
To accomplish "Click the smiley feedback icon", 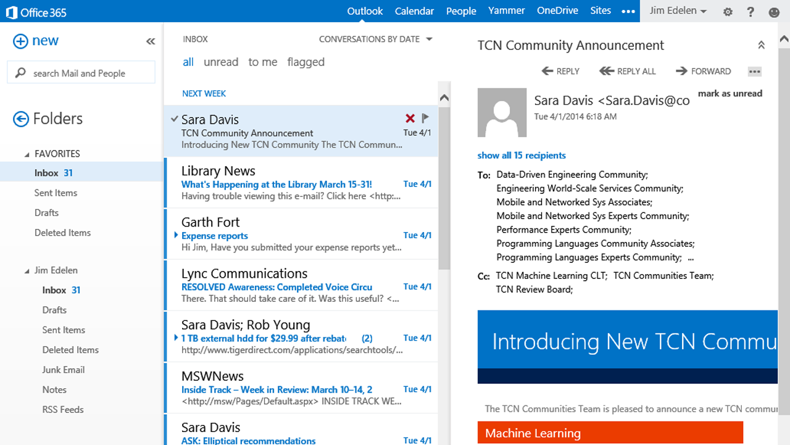I will tap(773, 12).
